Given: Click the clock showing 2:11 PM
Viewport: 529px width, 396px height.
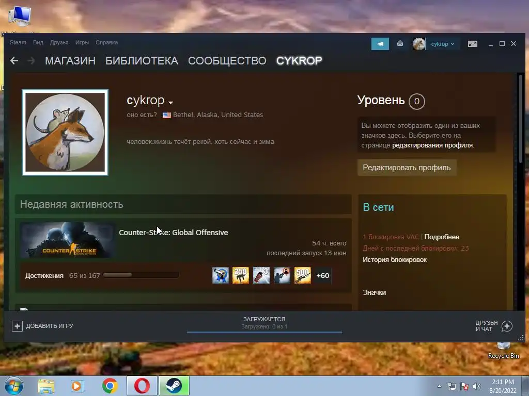Looking at the screenshot, I should [x=503, y=382].
